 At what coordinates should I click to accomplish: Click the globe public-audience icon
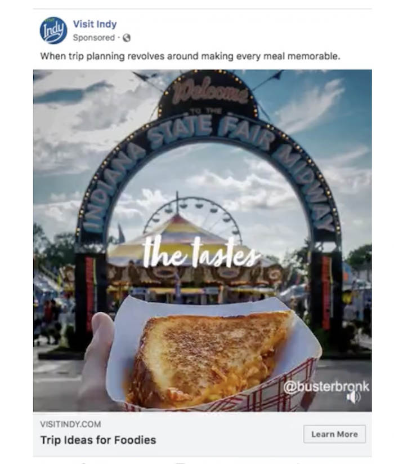(127, 38)
